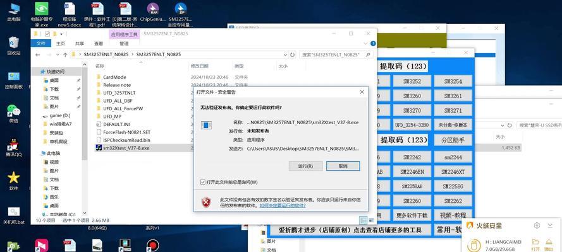Image resolution: width=562 pixels, height=252 pixels.
Task: Go up one folder level in Explorer
Action: (x=65, y=55)
